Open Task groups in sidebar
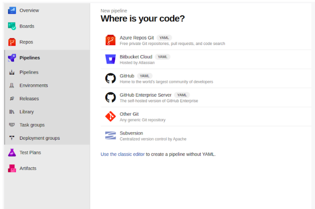Viewport: 315px width, 209px height. 32,125
